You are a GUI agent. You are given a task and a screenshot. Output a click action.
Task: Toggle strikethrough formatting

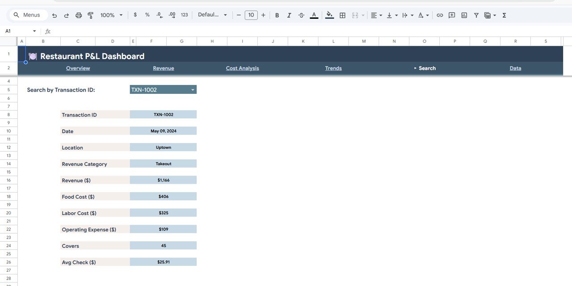tap(301, 15)
